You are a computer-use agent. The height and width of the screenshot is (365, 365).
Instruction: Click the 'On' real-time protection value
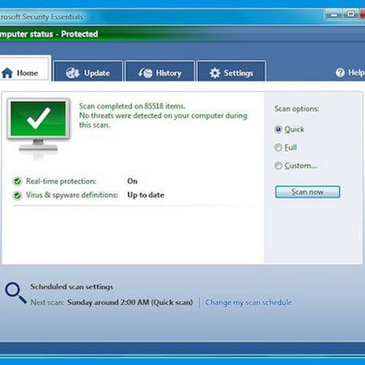coord(132,181)
